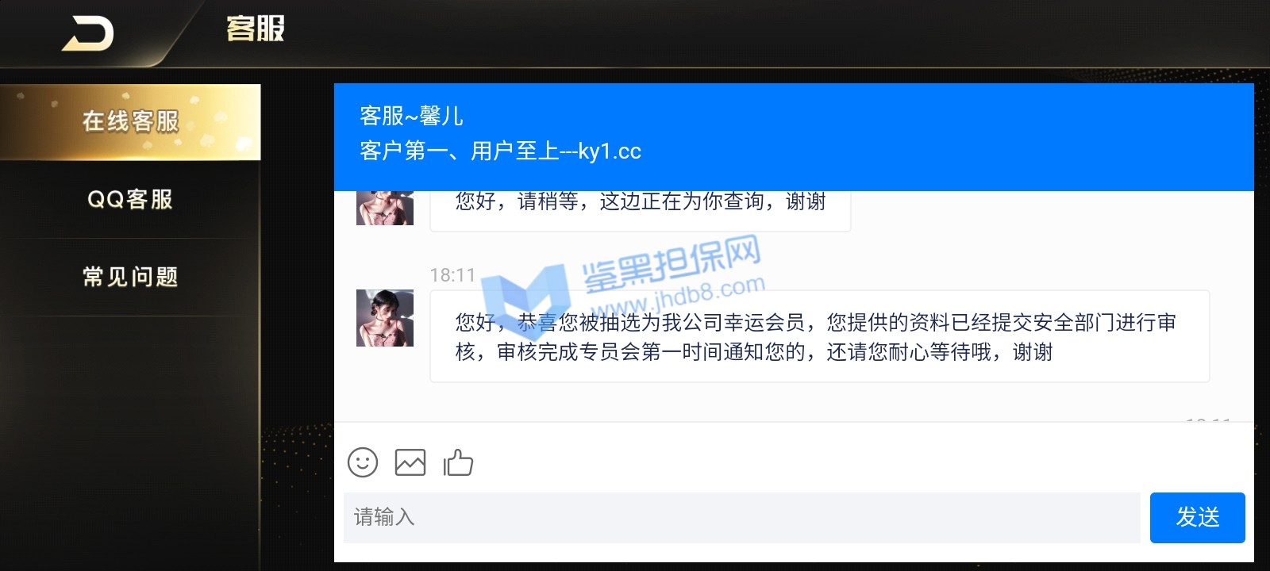Click agent avatar beside 18:11 message
Image resolution: width=1270 pixels, height=571 pixels.
(x=385, y=318)
